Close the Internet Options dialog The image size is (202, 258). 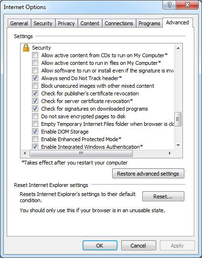[187, 5]
